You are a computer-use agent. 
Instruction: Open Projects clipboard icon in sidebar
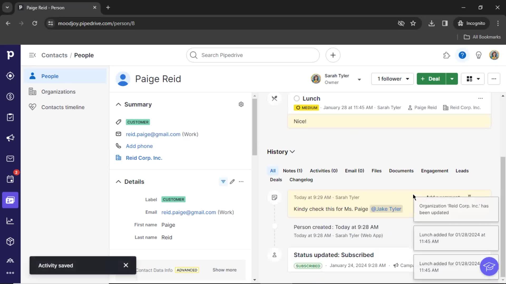coord(10,117)
